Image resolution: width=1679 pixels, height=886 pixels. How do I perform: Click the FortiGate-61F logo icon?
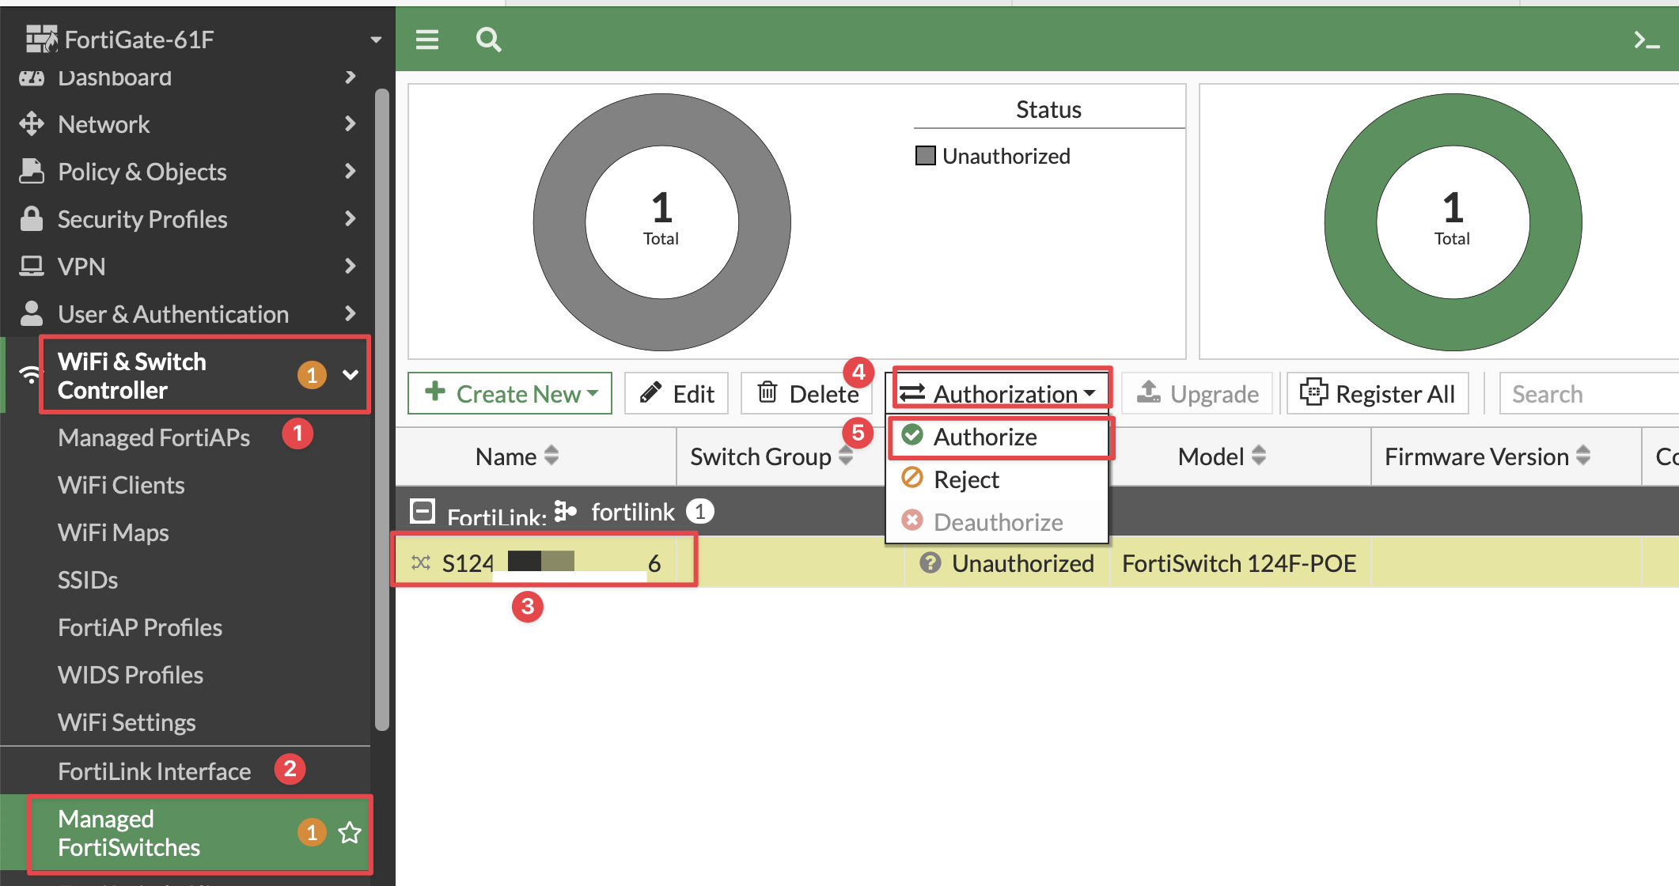click(42, 39)
